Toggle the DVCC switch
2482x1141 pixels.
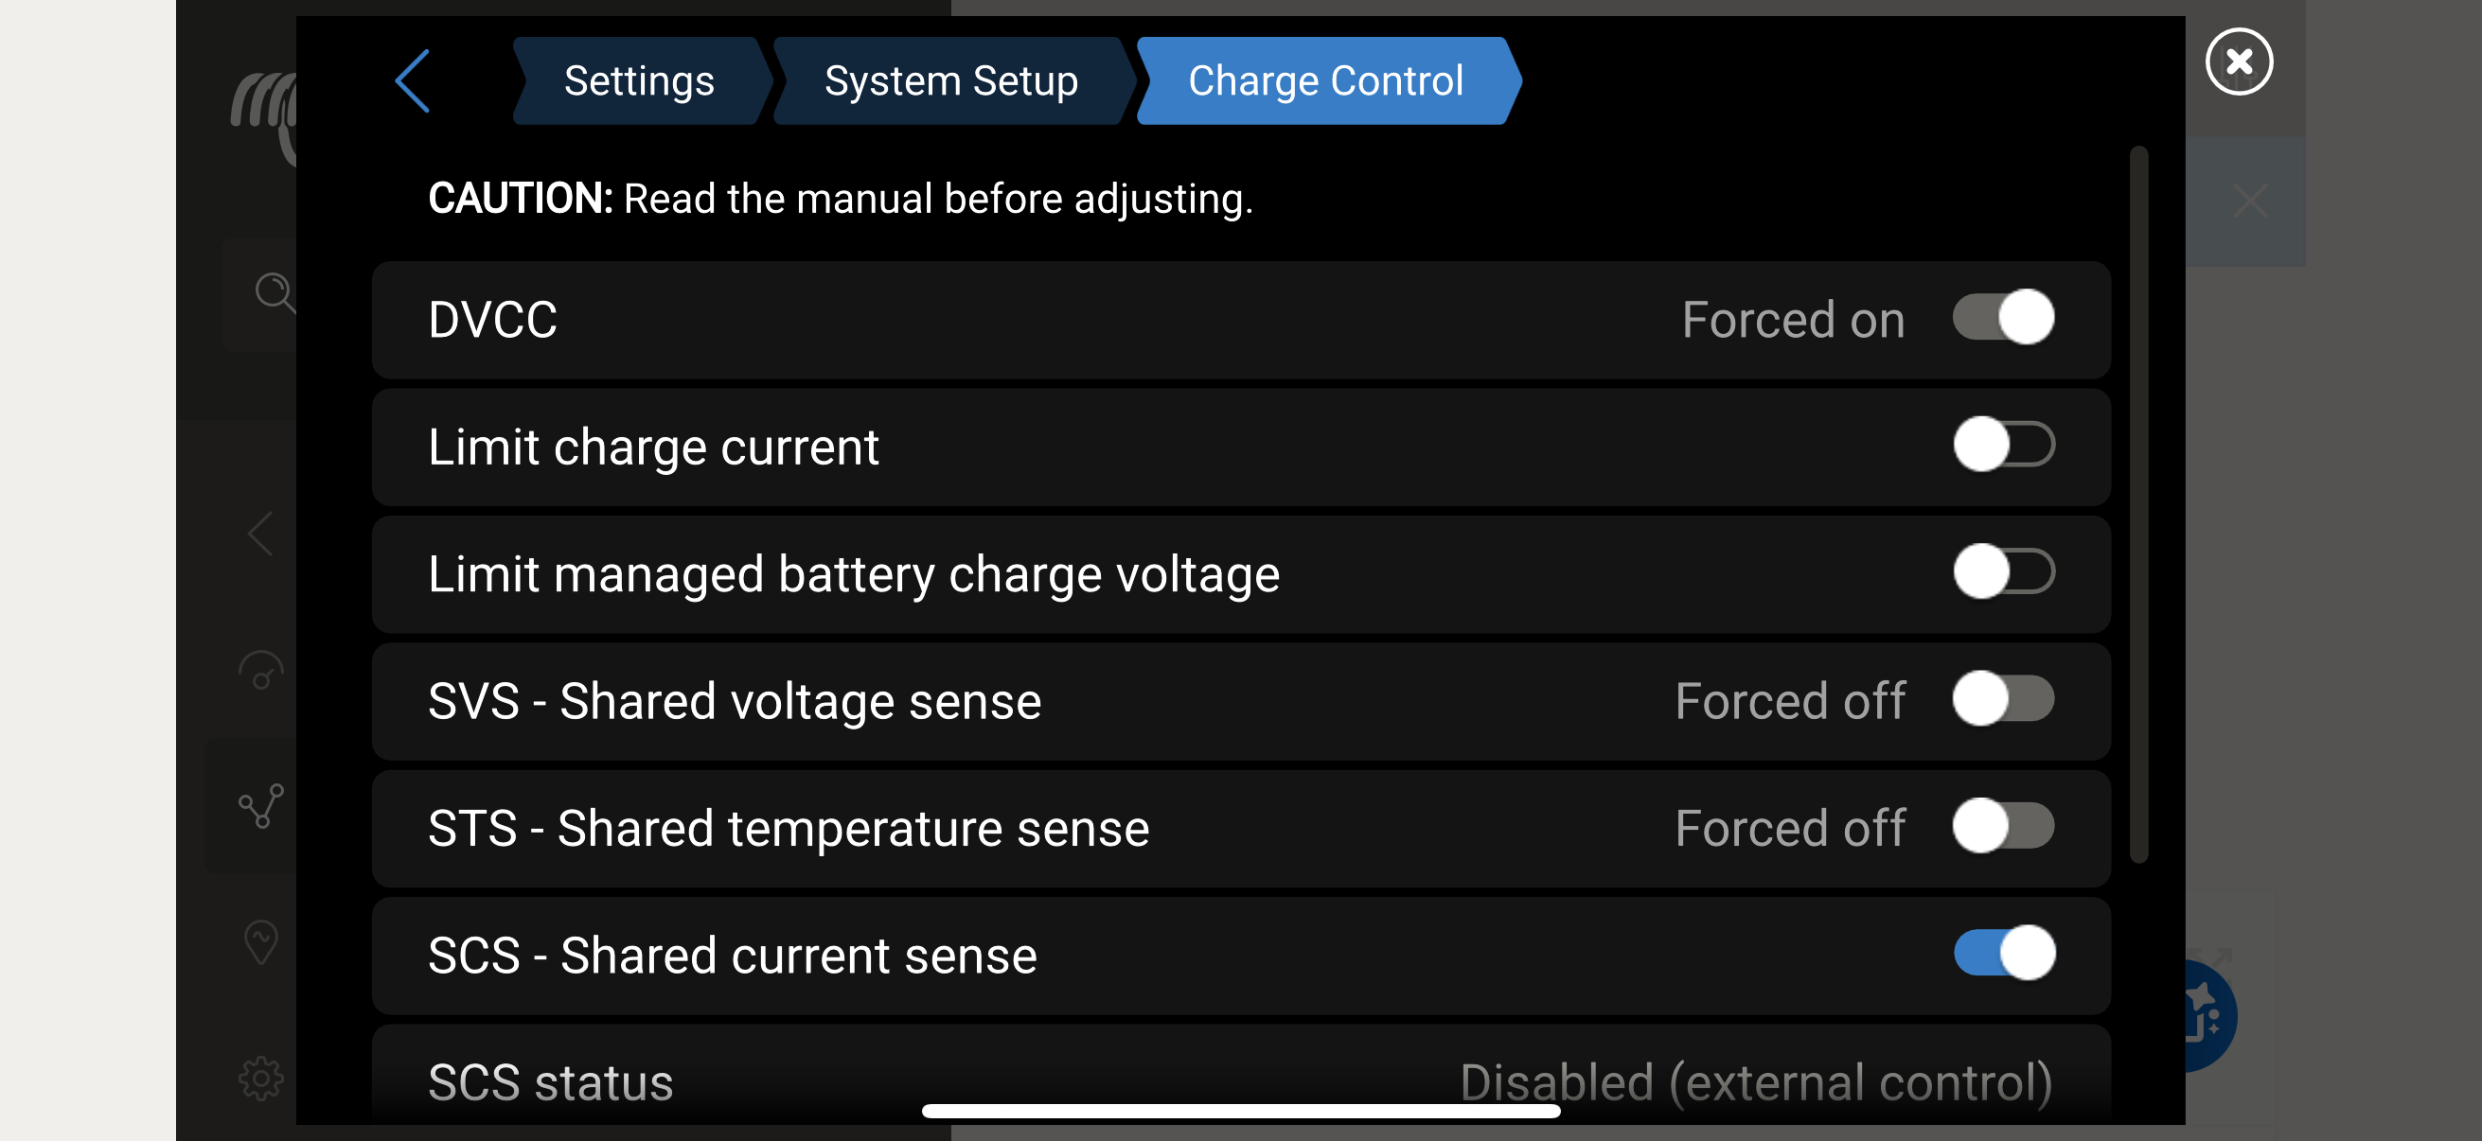(x=2003, y=318)
